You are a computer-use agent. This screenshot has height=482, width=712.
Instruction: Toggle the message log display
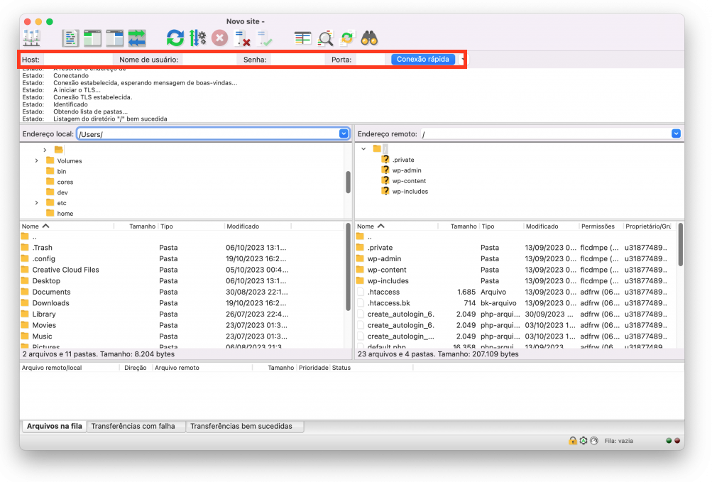[x=70, y=38]
